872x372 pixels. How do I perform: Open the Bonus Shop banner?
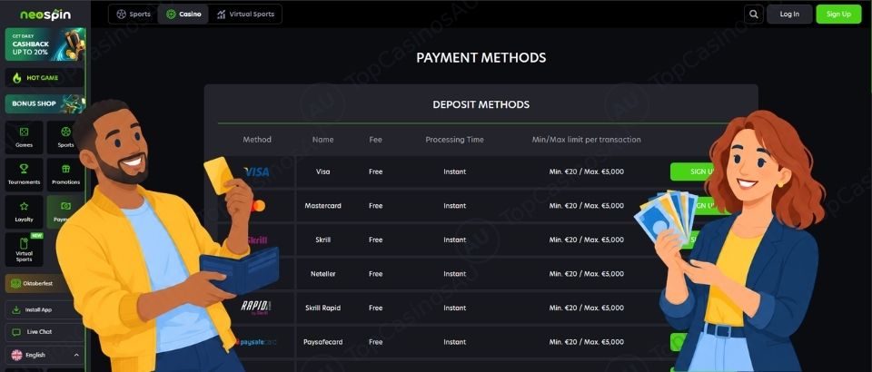45,103
